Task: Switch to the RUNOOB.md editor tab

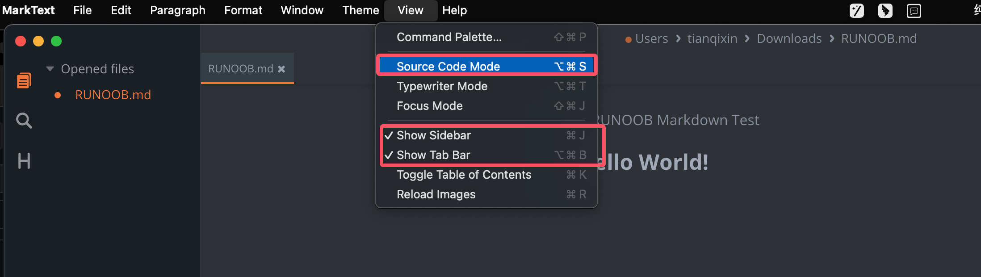Action: [240, 69]
